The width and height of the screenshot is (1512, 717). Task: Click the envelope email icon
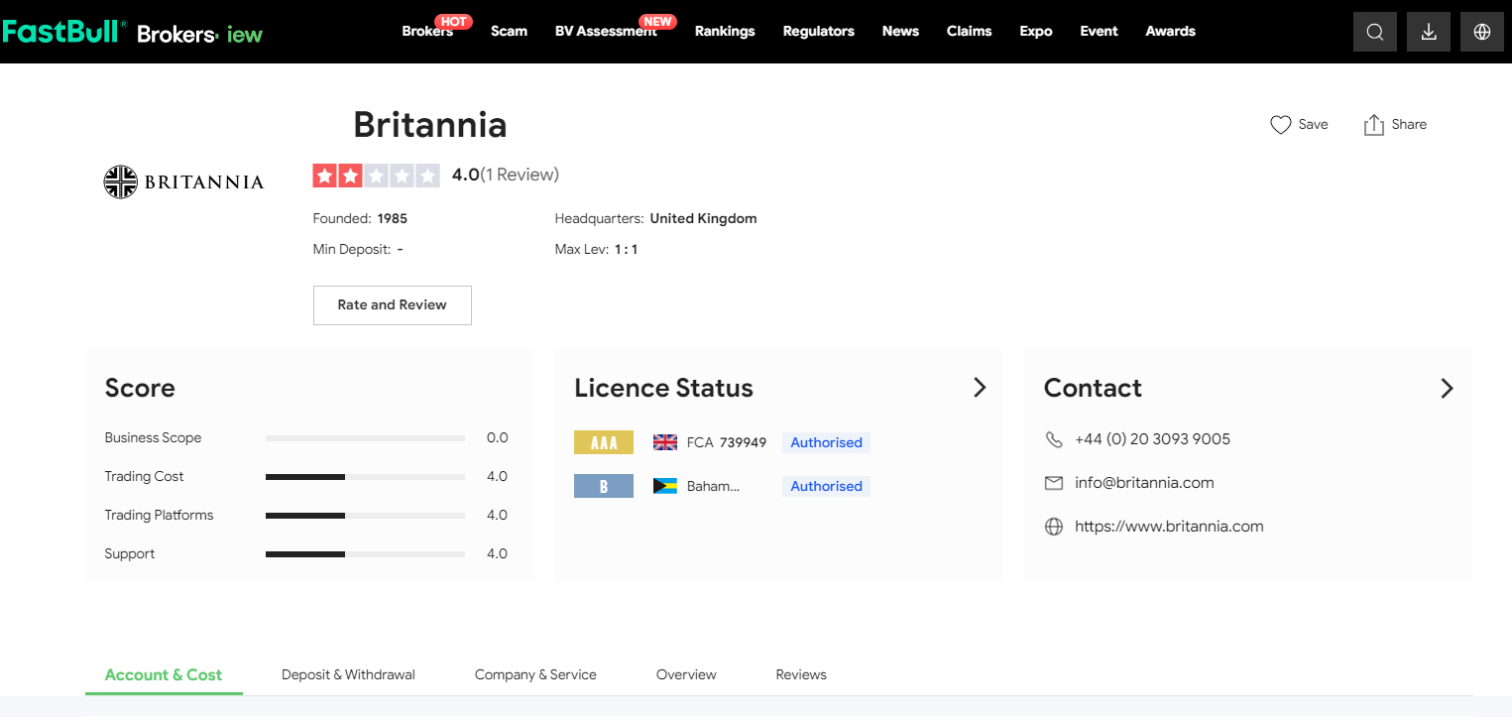[x=1054, y=483]
